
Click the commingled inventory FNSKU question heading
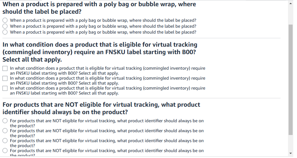[100, 52]
